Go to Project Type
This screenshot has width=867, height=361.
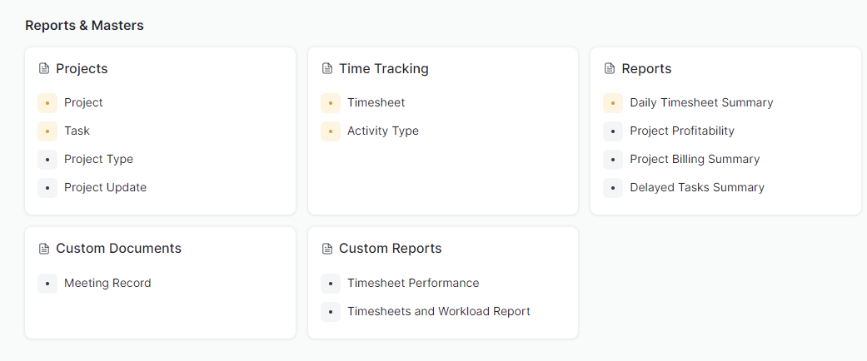tap(98, 159)
